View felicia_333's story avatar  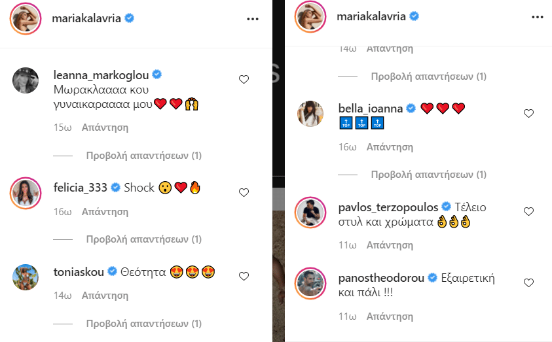pos(26,193)
